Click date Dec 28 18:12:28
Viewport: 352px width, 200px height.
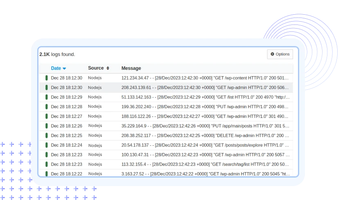[x=66, y=107]
